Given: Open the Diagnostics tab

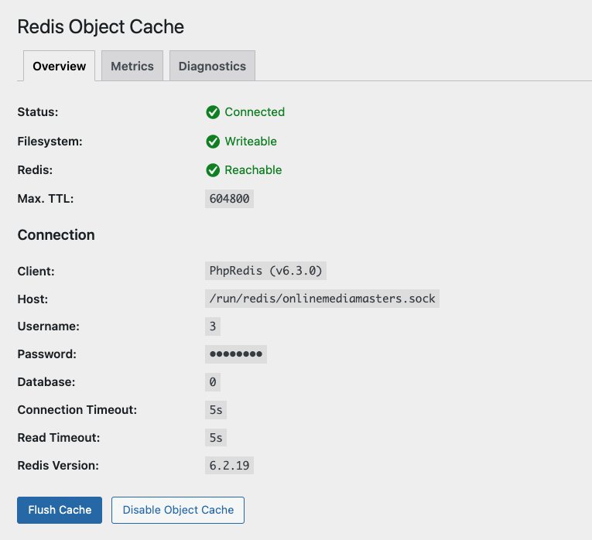Looking at the screenshot, I should 212,66.
